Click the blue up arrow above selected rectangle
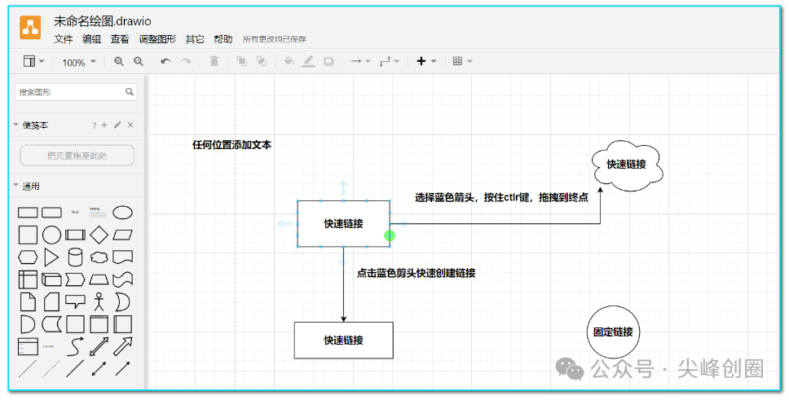 tap(343, 187)
